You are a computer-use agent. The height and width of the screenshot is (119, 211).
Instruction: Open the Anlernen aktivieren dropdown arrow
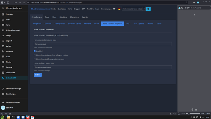tap(144, 9)
